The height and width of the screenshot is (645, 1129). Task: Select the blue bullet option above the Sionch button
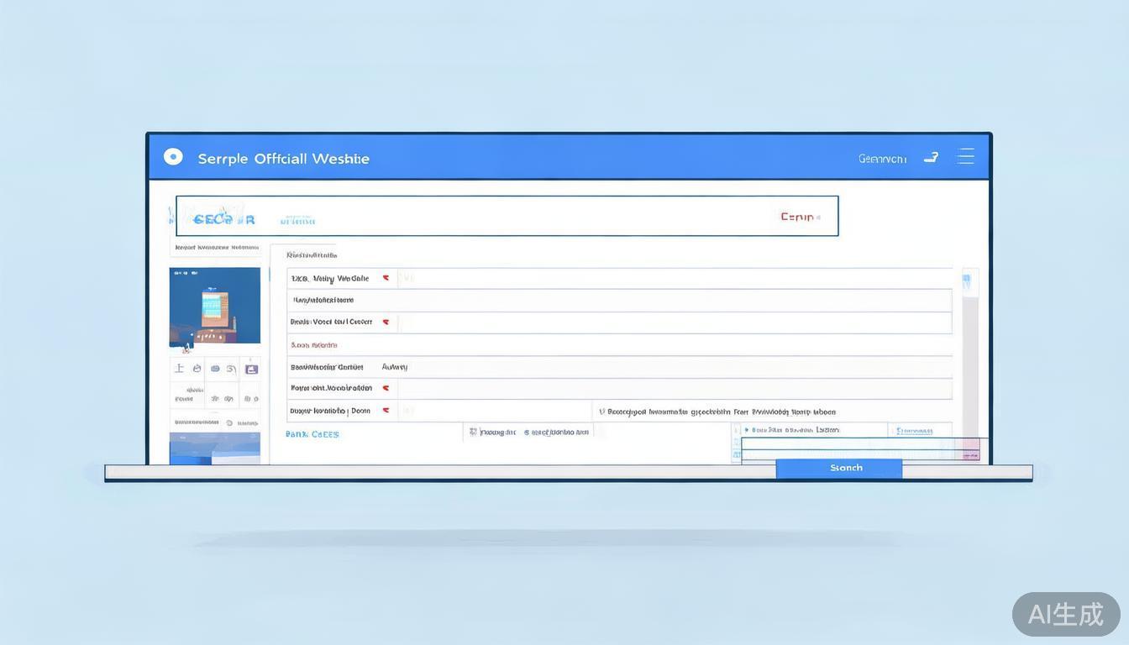pyautogui.click(x=746, y=430)
